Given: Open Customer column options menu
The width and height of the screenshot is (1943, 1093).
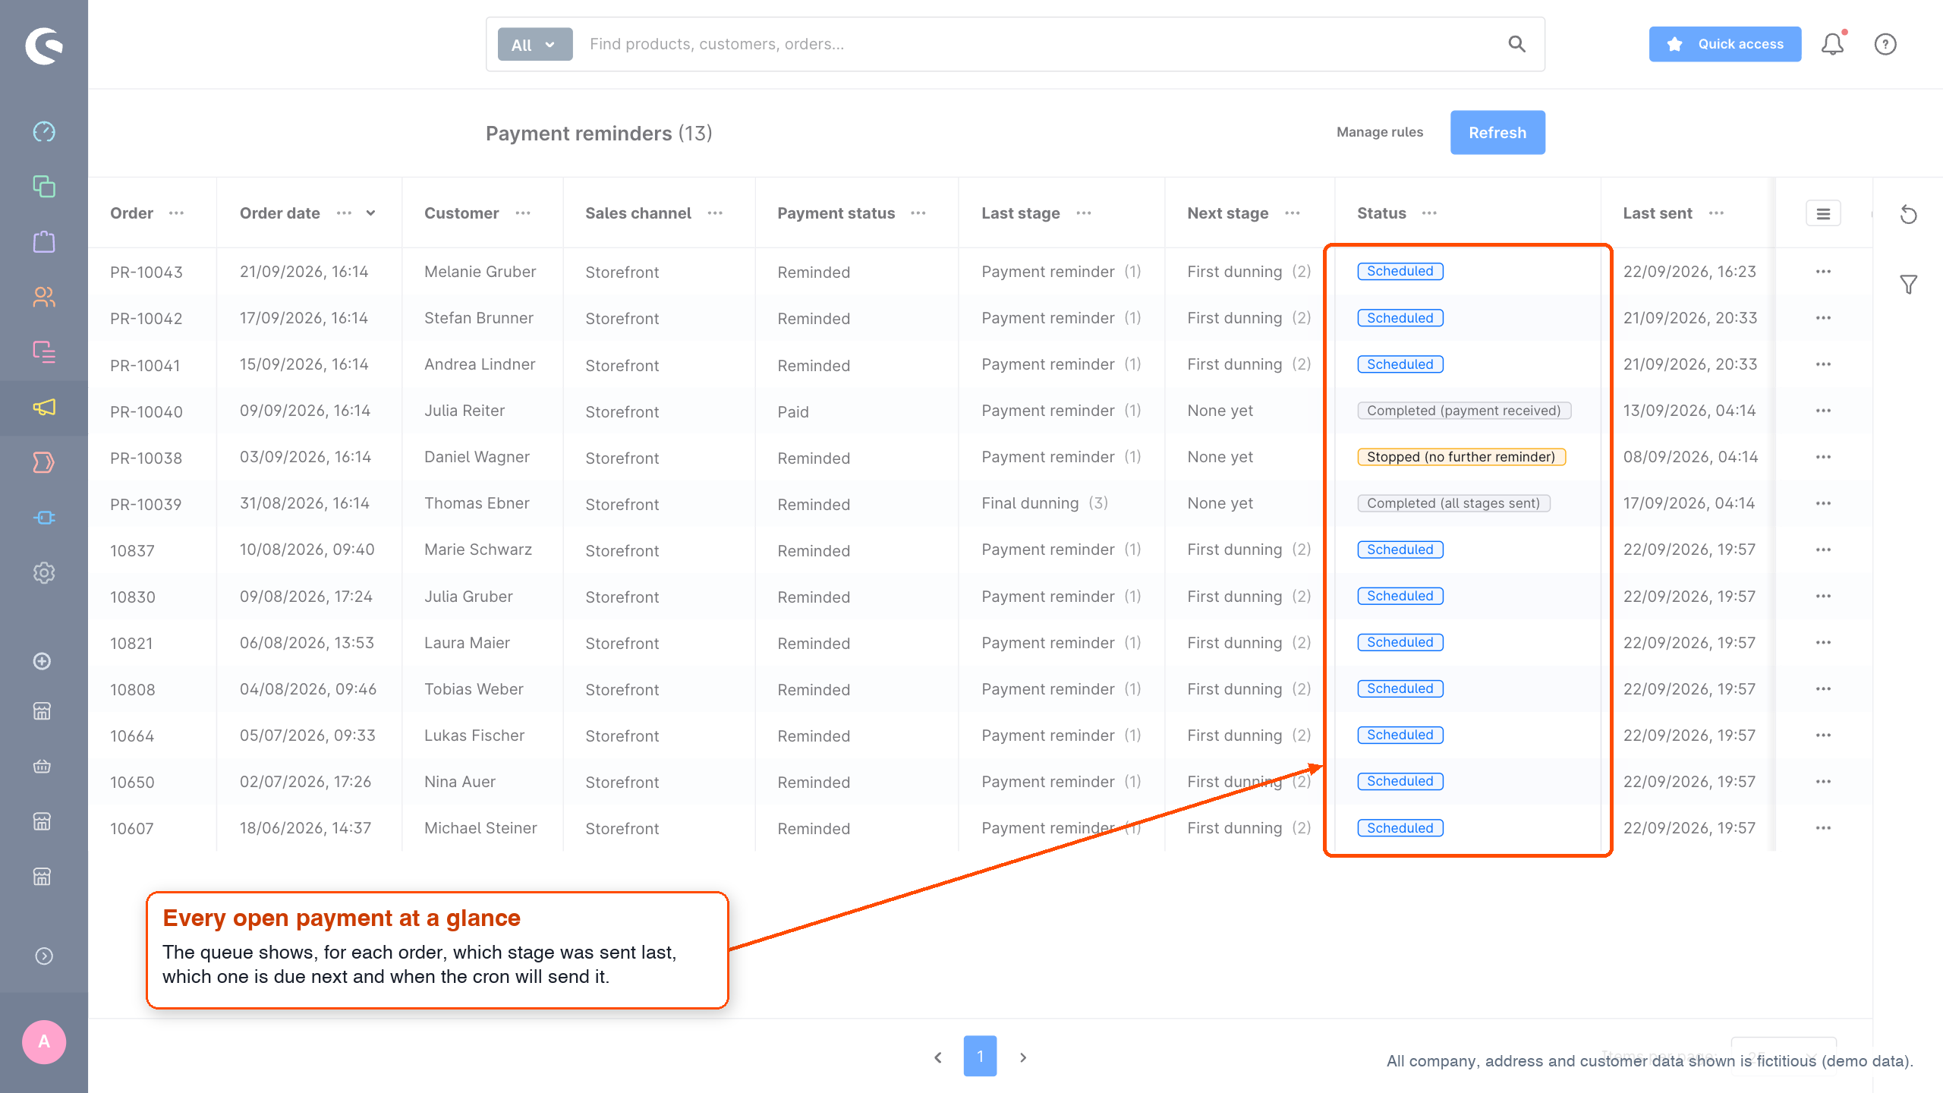Looking at the screenshot, I should [x=523, y=213].
